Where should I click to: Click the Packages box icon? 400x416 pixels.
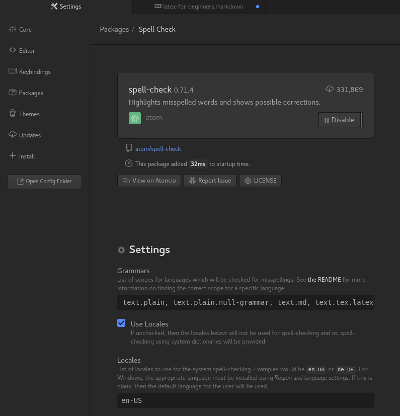[13, 92]
